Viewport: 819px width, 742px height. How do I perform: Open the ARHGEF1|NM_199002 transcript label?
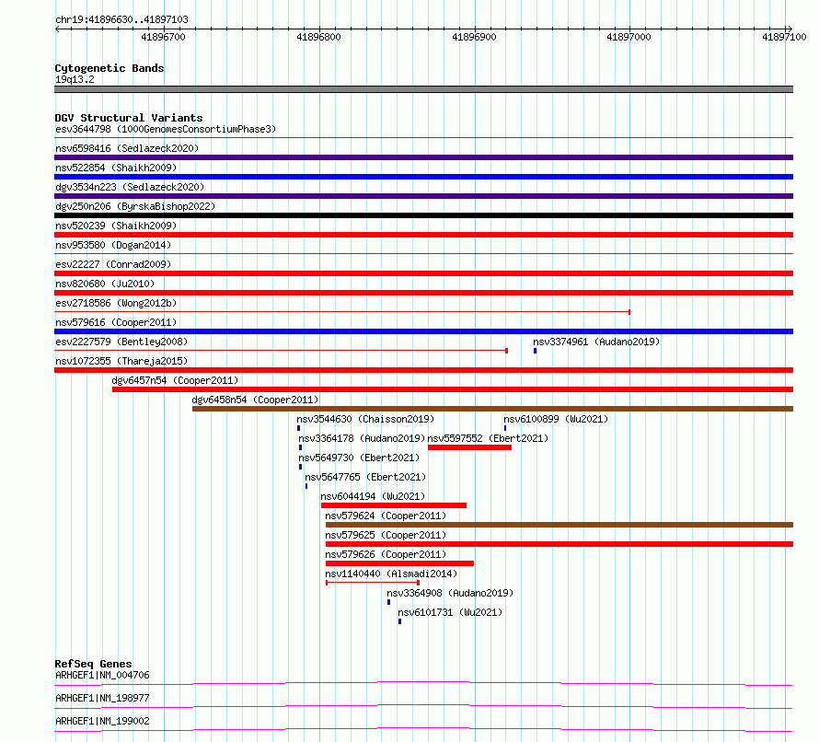[102, 721]
